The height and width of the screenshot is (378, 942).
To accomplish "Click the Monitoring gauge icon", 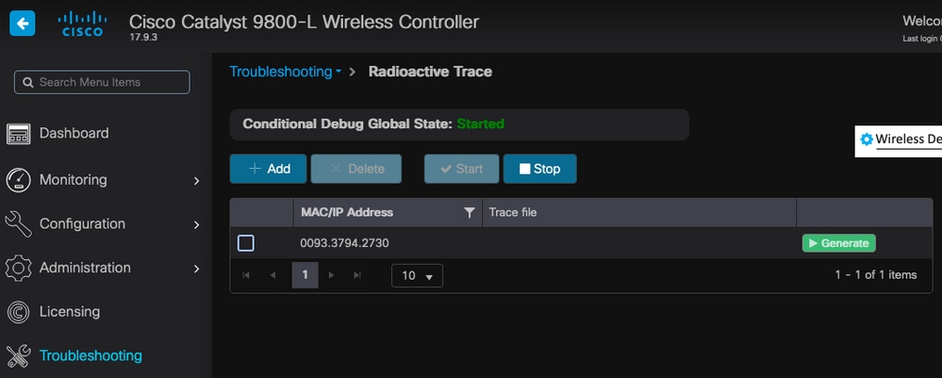I will pyautogui.click(x=18, y=180).
